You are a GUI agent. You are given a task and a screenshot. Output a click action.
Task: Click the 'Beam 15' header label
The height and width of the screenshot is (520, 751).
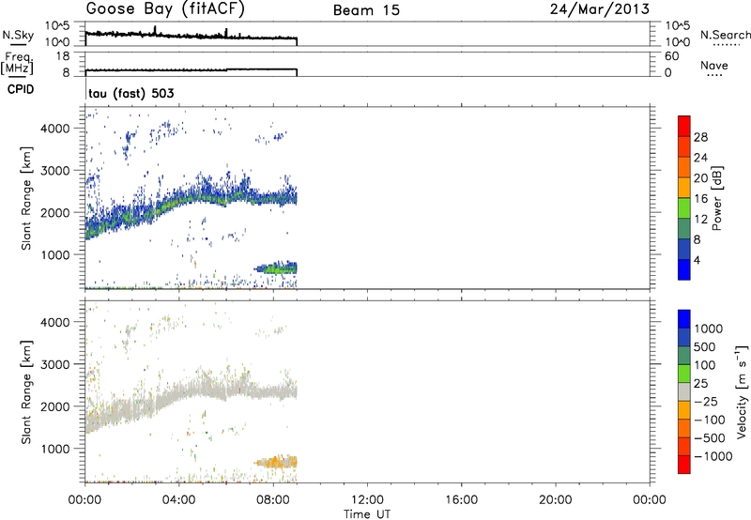point(366,10)
